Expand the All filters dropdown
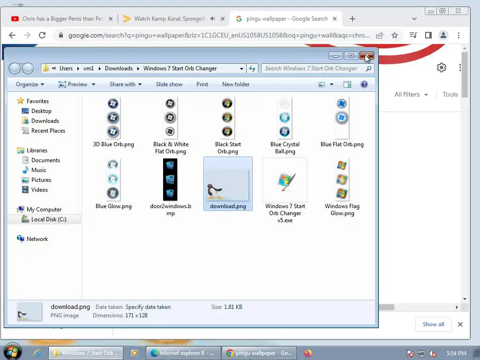The height and width of the screenshot is (360, 480). click(x=411, y=95)
